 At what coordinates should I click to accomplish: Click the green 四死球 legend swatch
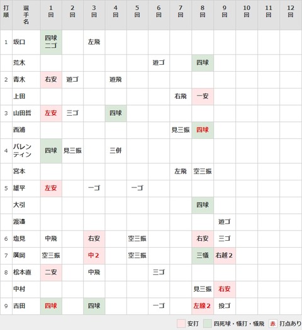coord(208,324)
